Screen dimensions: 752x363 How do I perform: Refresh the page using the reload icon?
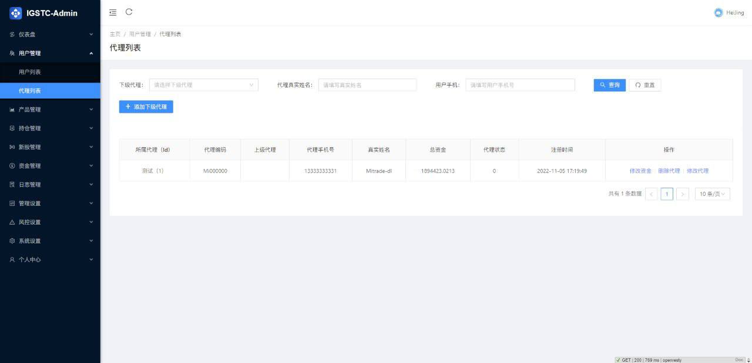point(129,12)
